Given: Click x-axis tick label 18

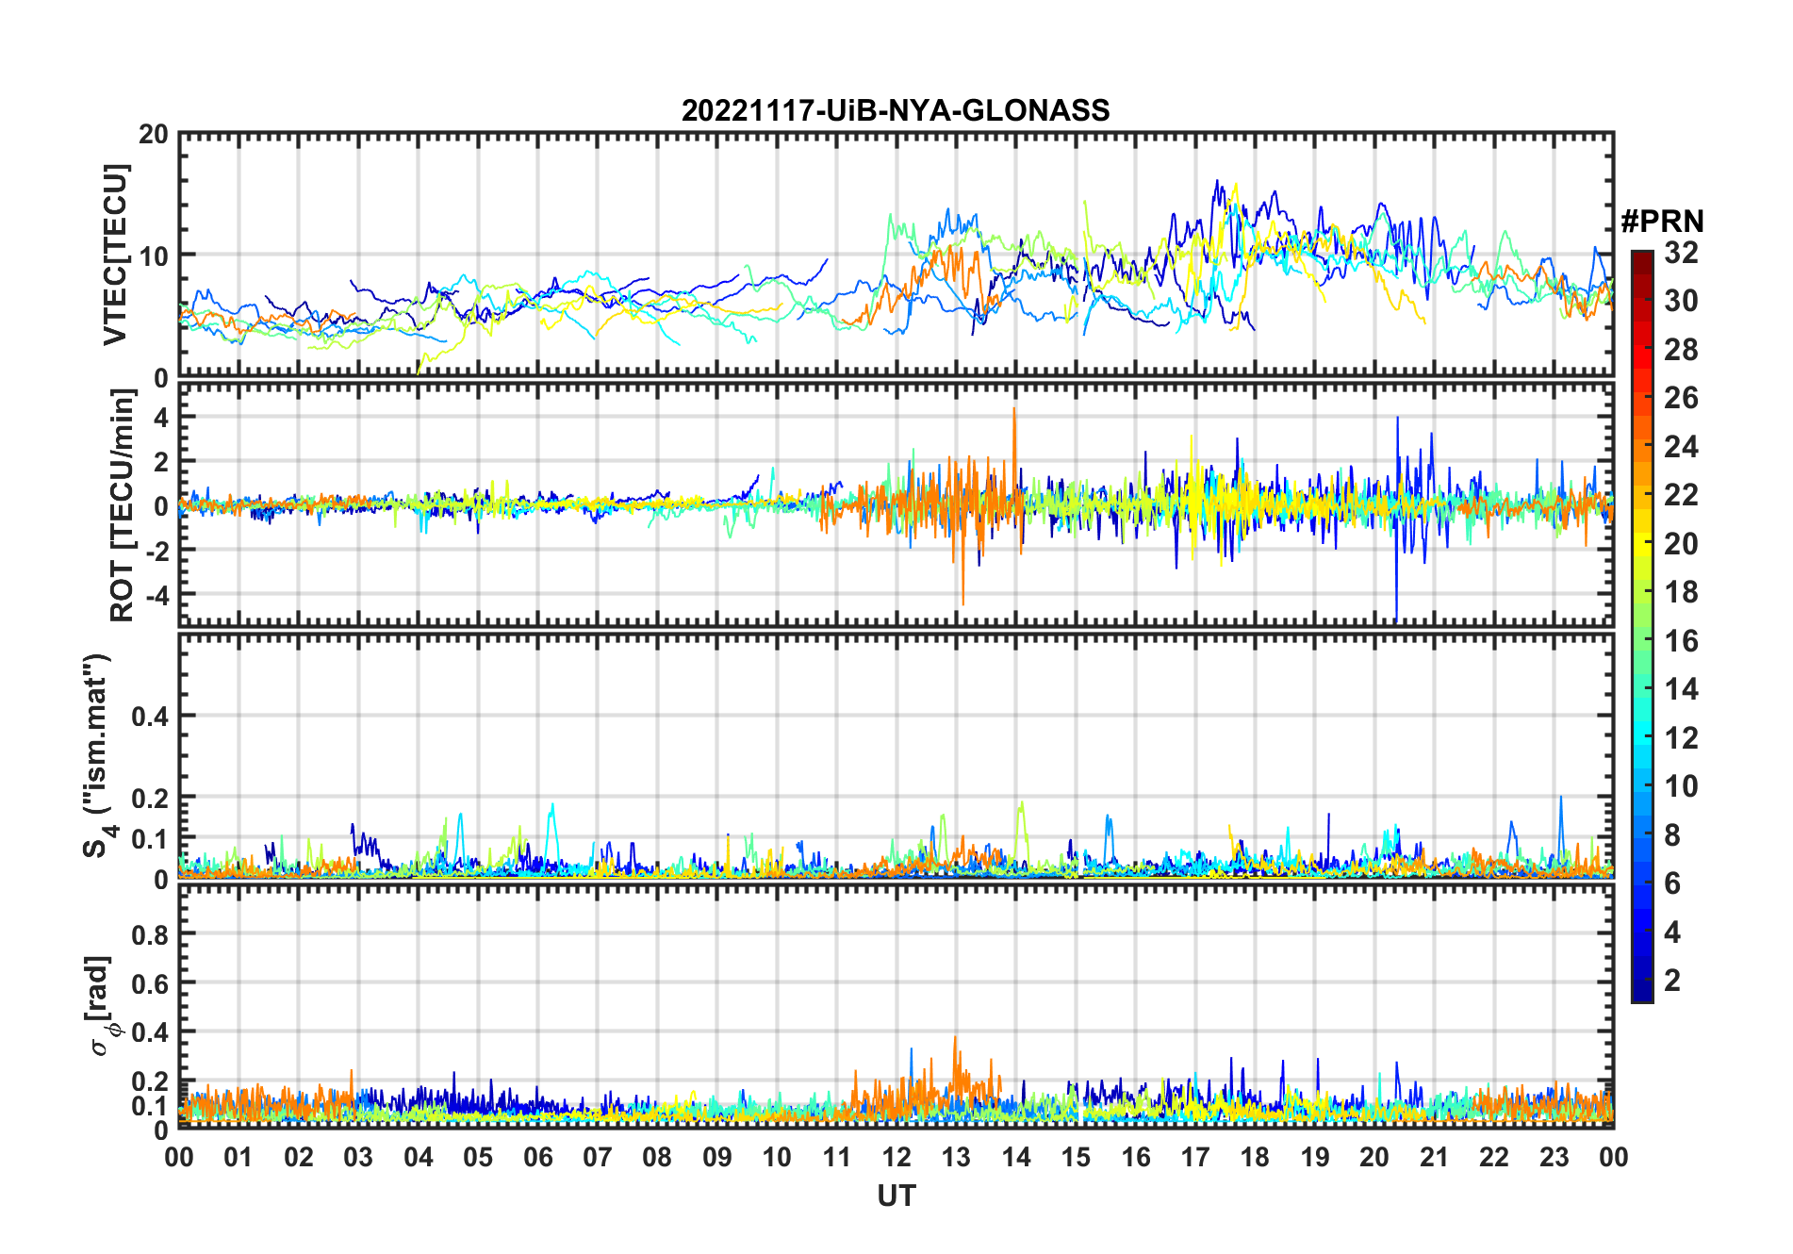Looking at the screenshot, I should tap(1255, 1157).
